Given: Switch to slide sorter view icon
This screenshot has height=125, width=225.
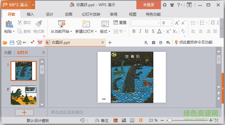Looking at the screenshot, I should tap(124, 120).
